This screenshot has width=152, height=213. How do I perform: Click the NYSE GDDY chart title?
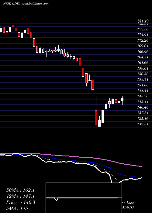click(26, 4)
